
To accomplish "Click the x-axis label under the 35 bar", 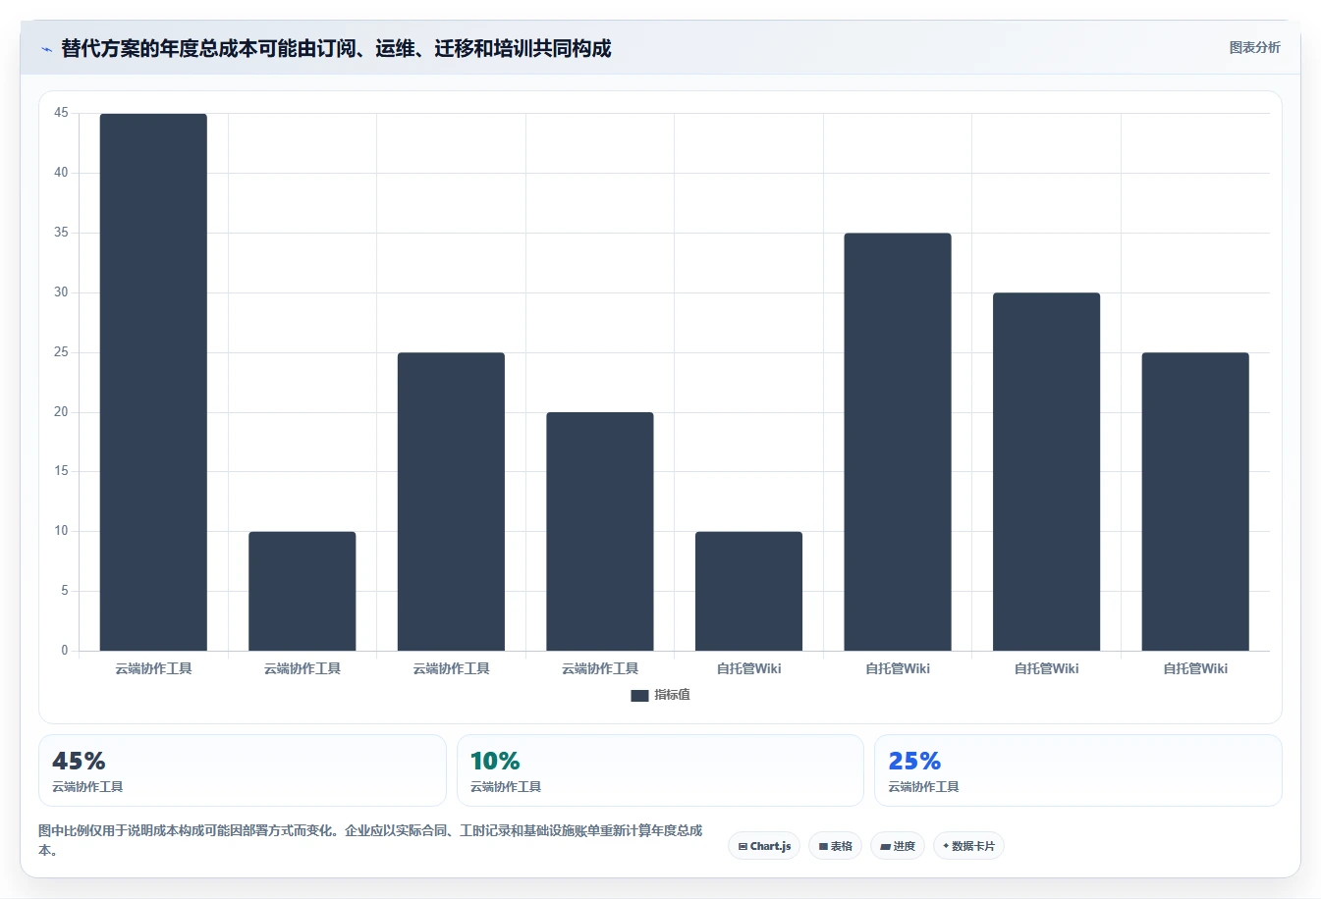I will click(898, 668).
